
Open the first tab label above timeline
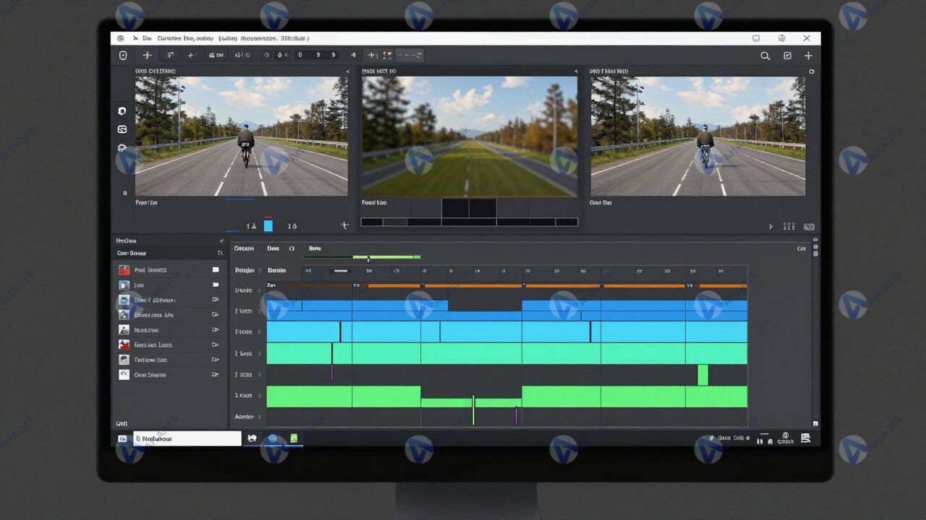click(x=244, y=248)
